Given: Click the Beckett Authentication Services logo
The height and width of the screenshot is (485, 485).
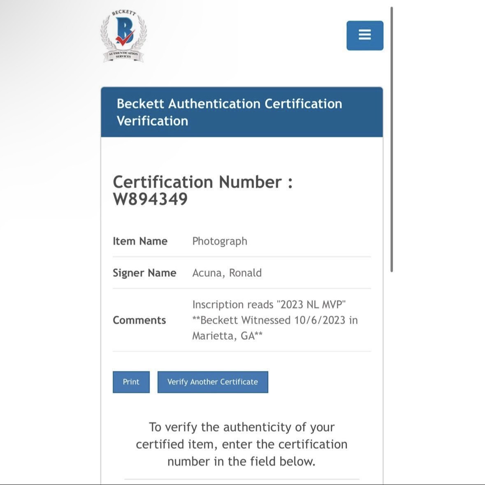Looking at the screenshot, I should (123, 36).
